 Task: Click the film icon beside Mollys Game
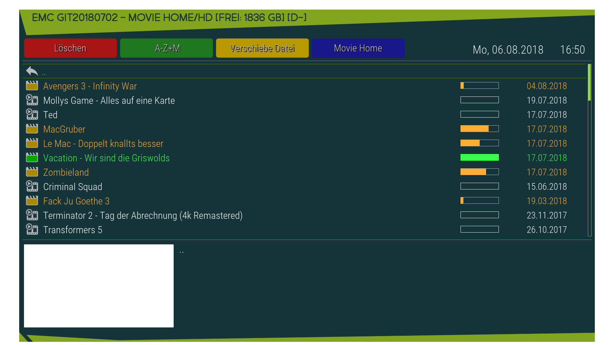click(32, 100)
